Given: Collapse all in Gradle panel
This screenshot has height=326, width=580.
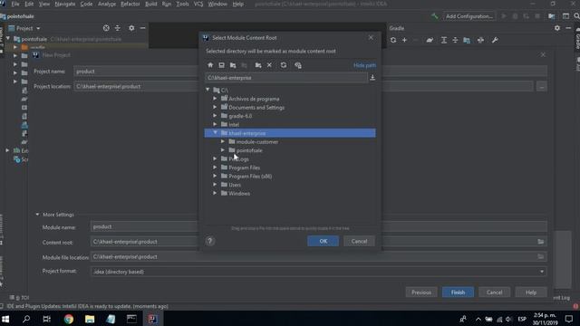Looking at the screenshot, I should (x=455, y=40).
